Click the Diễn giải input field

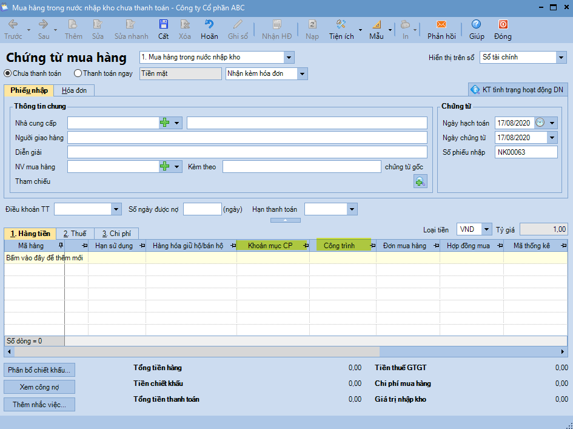pyautogui.click(x=247, y=152)
